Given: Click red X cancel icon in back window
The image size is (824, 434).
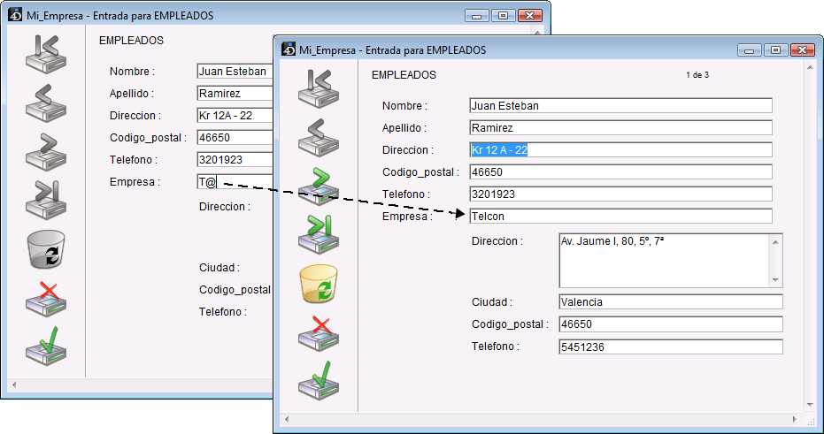Looking at the screenshot, I should pos(46,299).
